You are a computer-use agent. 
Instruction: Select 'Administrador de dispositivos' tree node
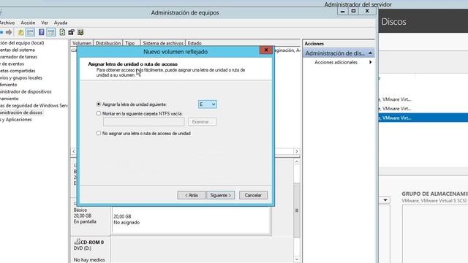[x=26, y=91]
